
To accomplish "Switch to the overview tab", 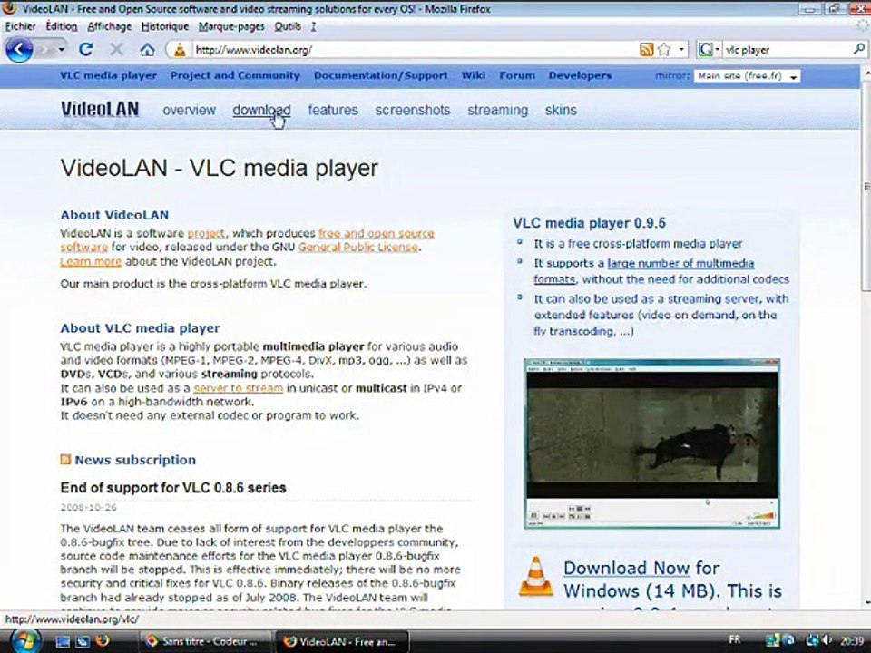I will (x=189, y=110).
